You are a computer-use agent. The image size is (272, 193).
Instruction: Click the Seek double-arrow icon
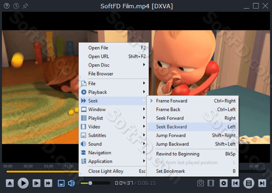(84, 101)
